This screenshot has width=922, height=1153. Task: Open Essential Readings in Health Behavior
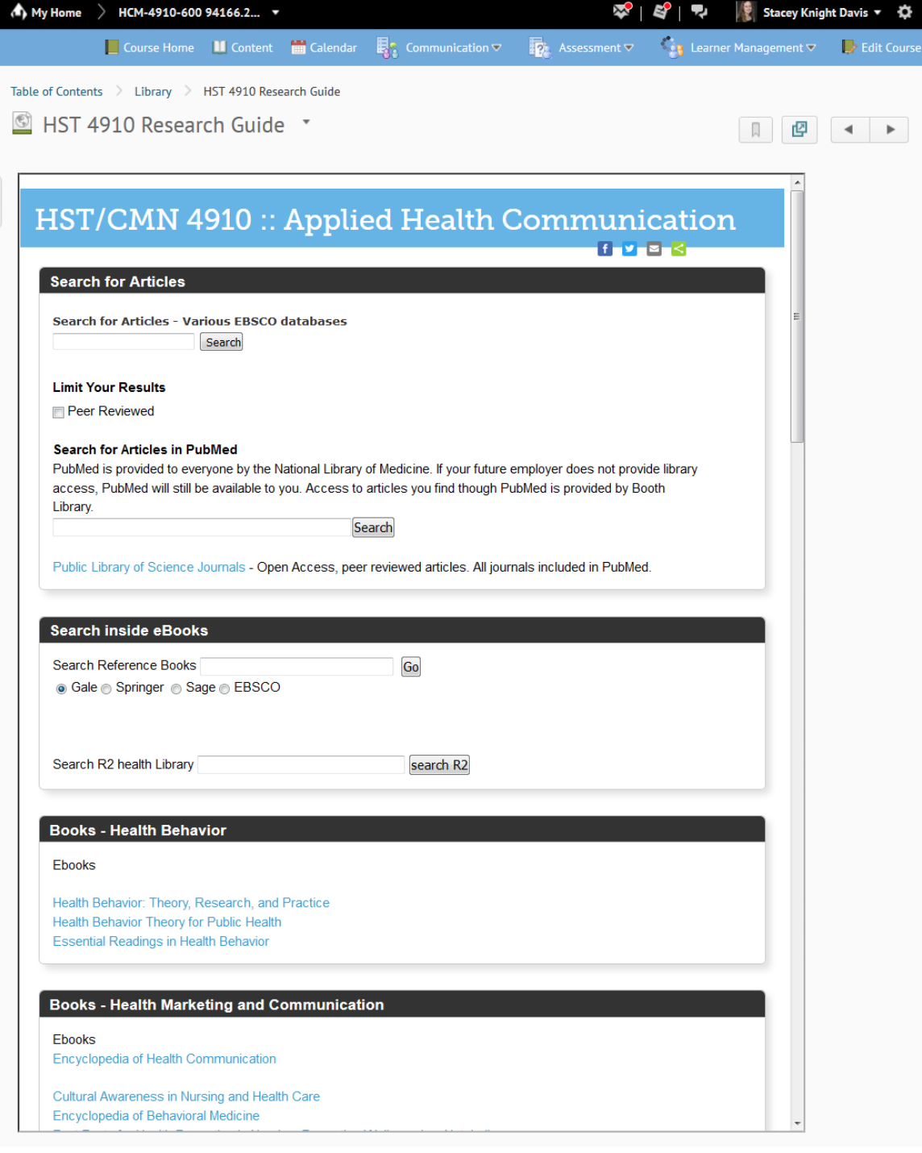coord(161,941)
